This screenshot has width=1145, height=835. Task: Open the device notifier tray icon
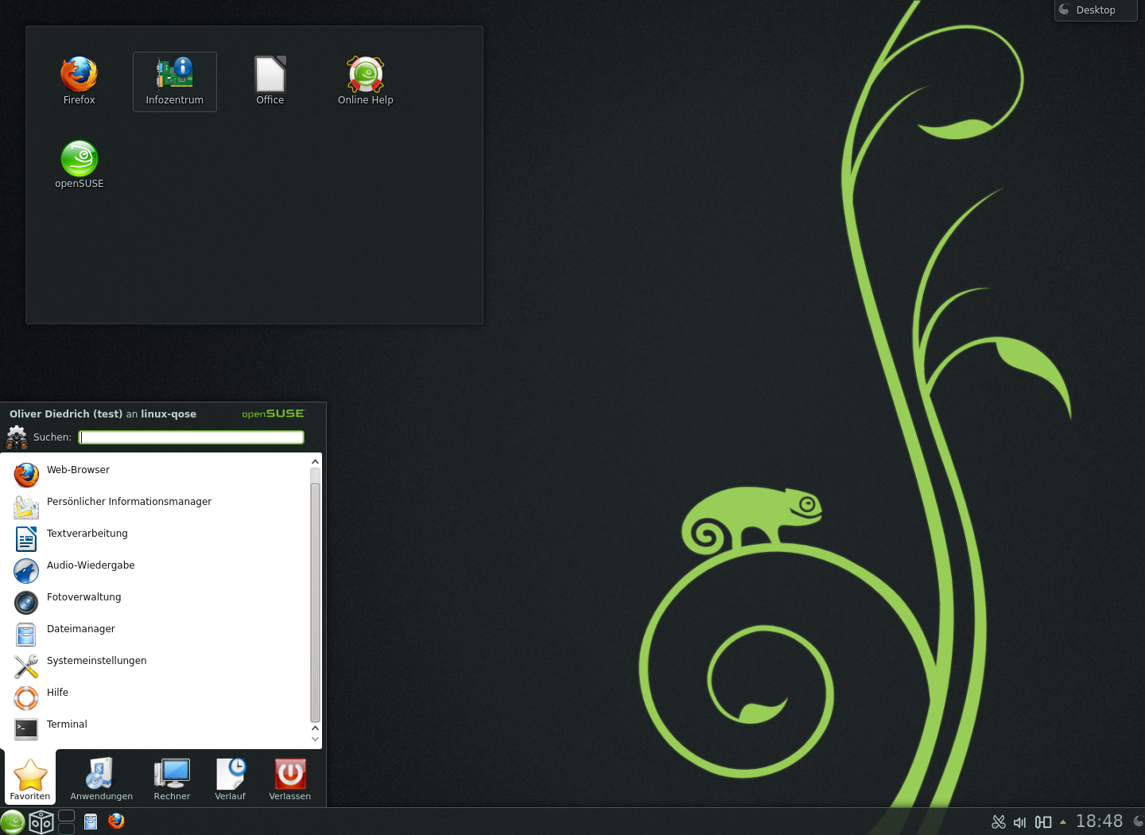click(1043, 822)
